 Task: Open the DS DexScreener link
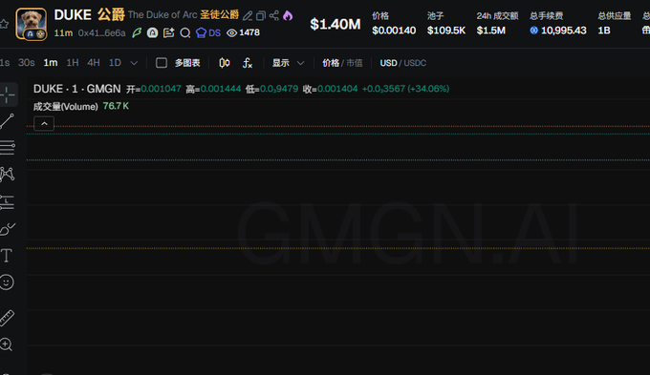208,32
